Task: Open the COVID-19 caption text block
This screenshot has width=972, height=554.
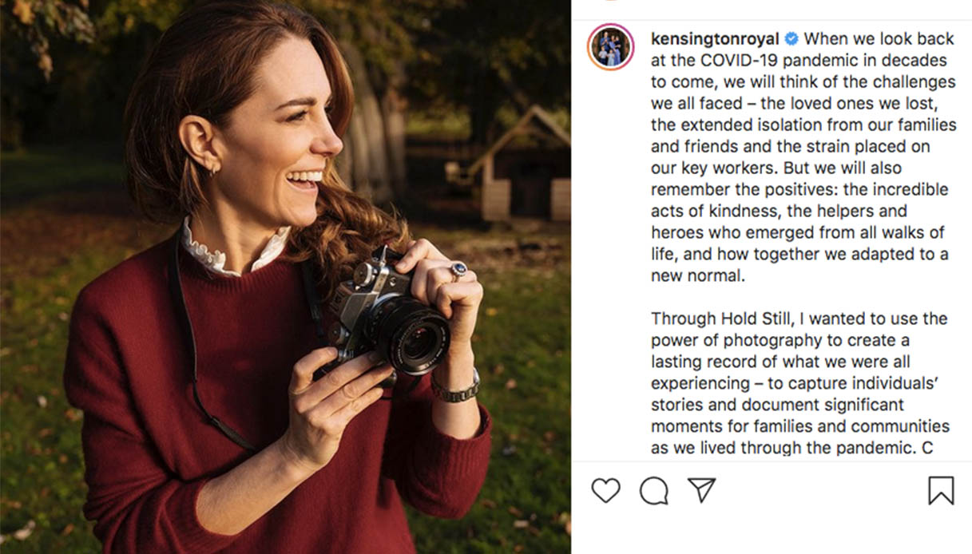Action: pyautogui.click(x=799, y=160)
